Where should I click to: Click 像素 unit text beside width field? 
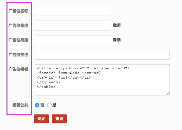(x=117, y=25)
